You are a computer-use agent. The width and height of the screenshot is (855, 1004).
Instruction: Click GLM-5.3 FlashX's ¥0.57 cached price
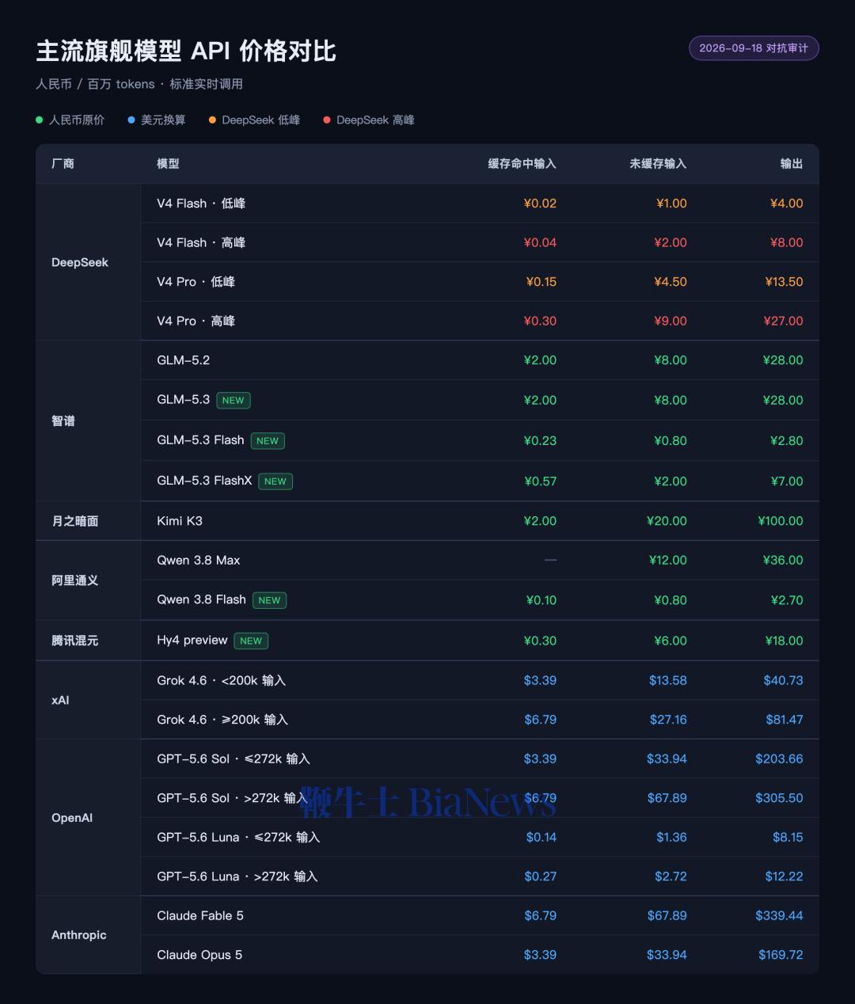[x=540, y=481]
